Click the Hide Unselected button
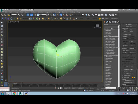This screenshot has width=138, height=104. tap(129, 60)
